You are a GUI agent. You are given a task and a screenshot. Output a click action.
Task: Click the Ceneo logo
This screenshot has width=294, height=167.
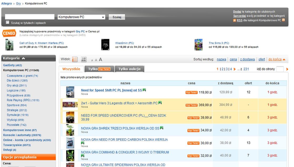(9, 33)
